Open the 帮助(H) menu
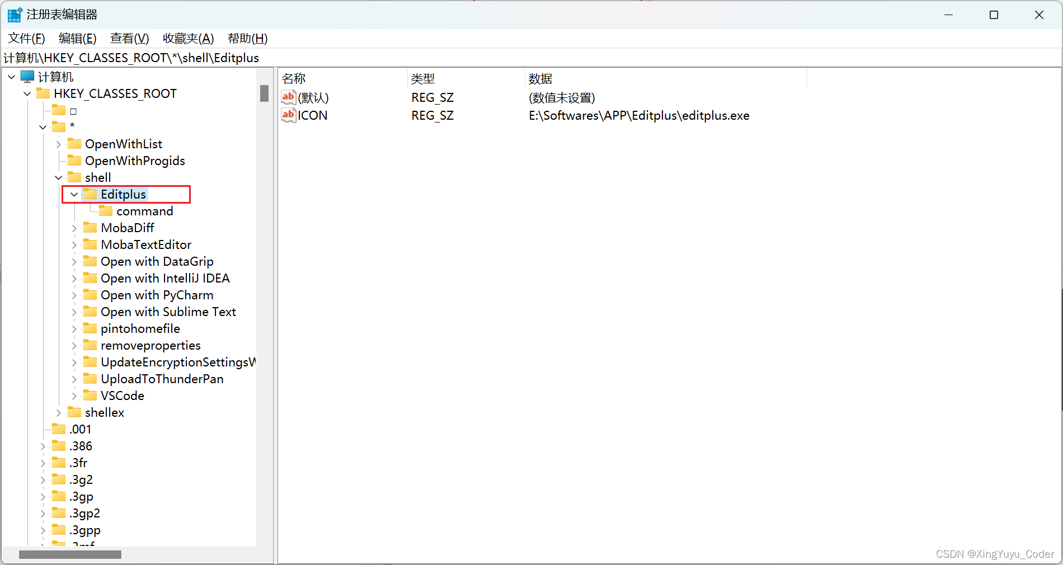 click(x=247, y=39)
